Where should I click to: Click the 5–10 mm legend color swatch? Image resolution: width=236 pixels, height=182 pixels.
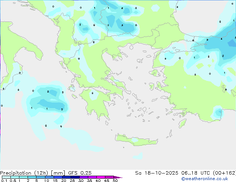(41, 177)
